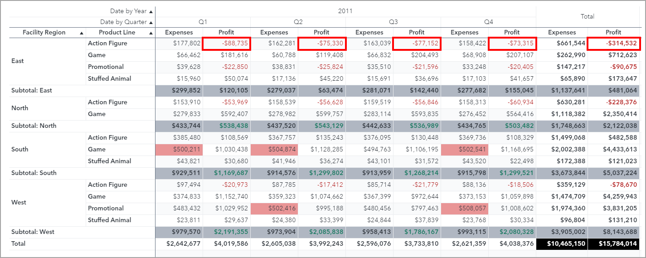
Task: Select the top-right Total column header
Action: [x=587, y=16]
